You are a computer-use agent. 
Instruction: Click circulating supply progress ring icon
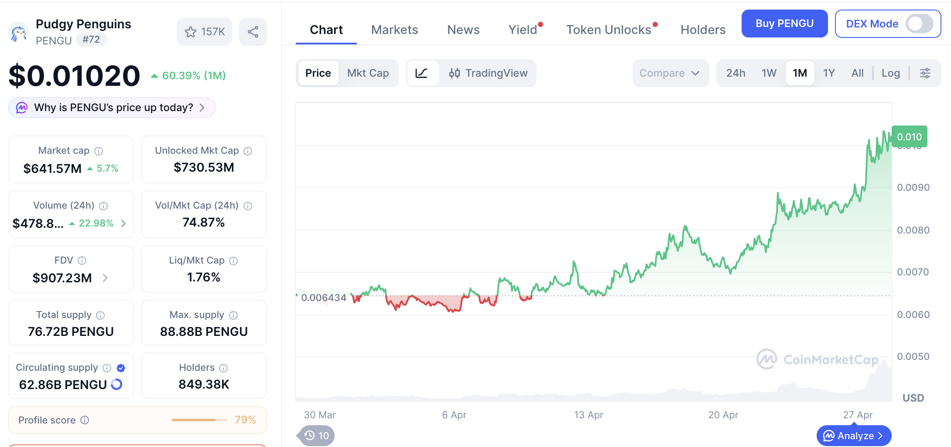116,384
